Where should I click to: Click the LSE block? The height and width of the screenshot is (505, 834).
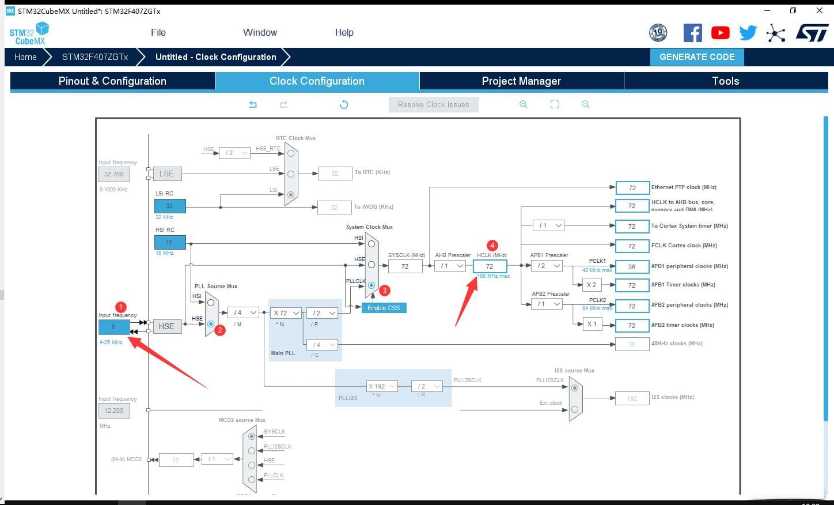[166, 174]
